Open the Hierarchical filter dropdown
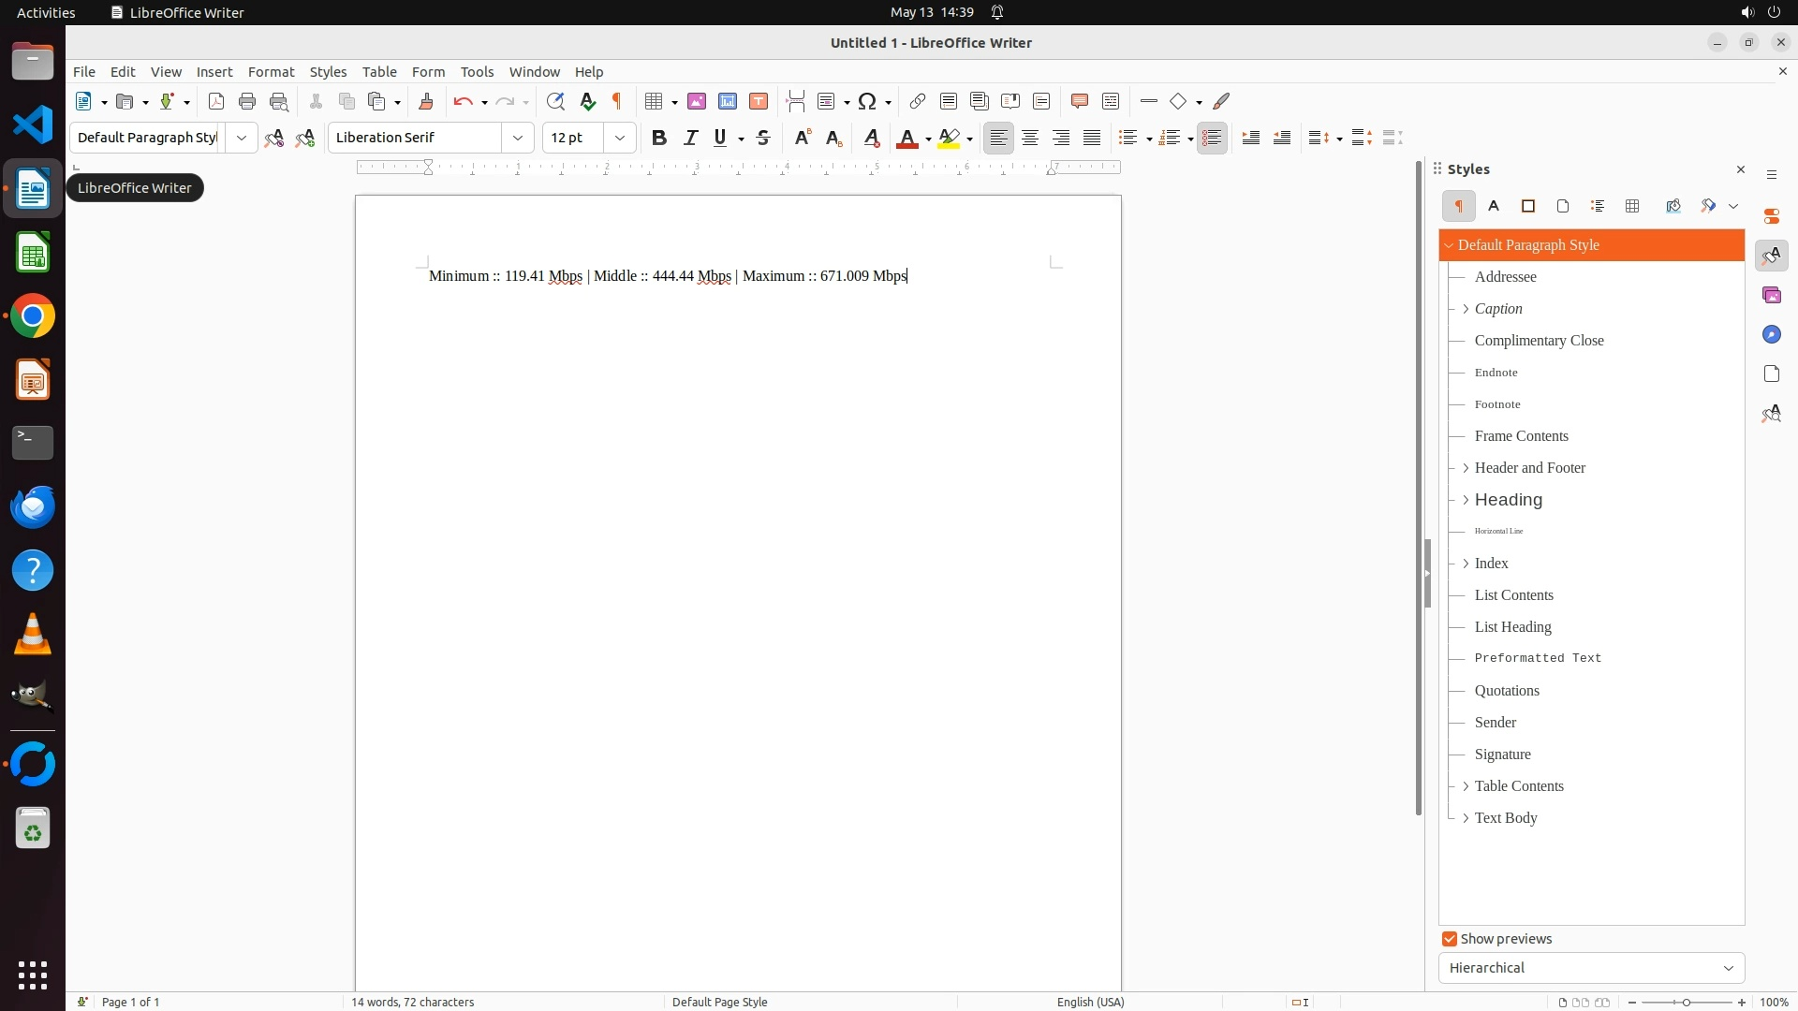Image resolution: width=1798 pixels, height=1011 pixels. 1591,968
